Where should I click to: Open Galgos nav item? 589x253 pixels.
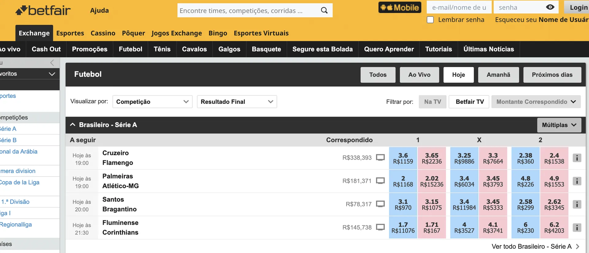(229, 49)
